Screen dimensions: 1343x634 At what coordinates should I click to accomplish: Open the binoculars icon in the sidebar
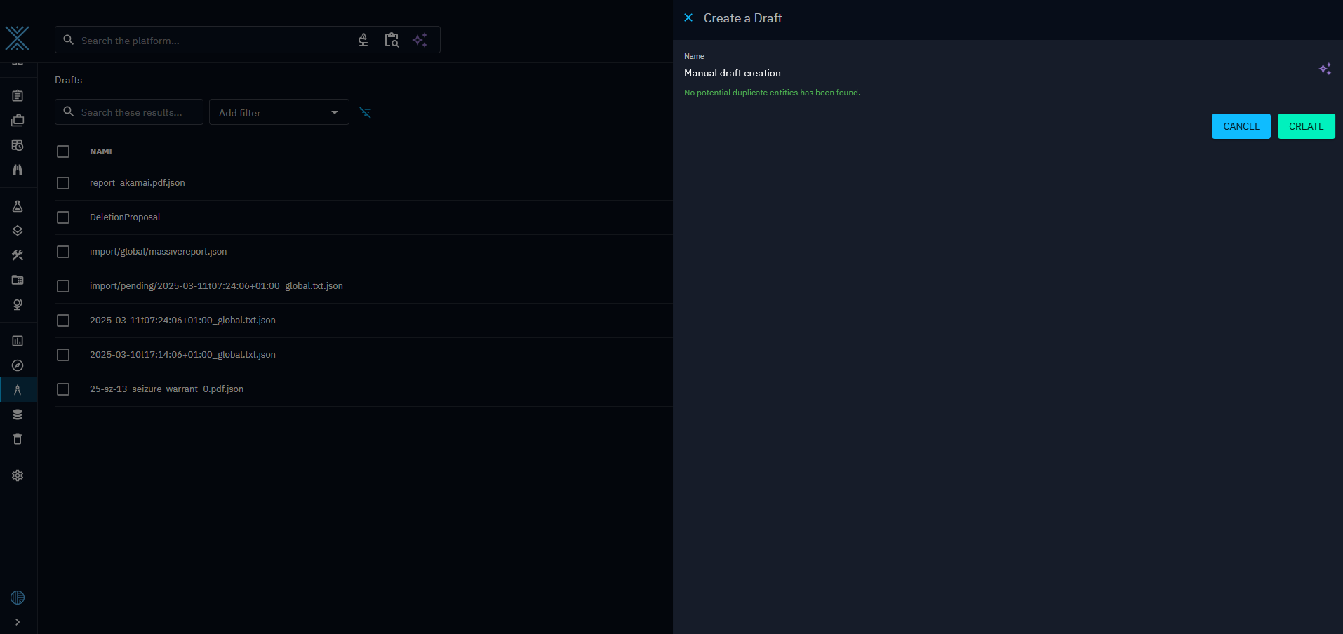pos(18,170)
